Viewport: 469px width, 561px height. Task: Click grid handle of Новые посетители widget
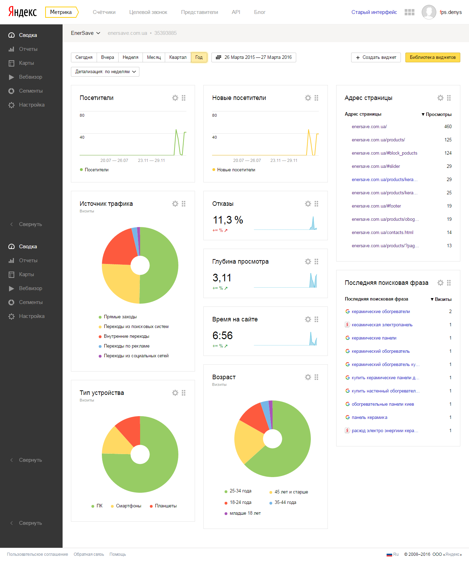point(316,98)
